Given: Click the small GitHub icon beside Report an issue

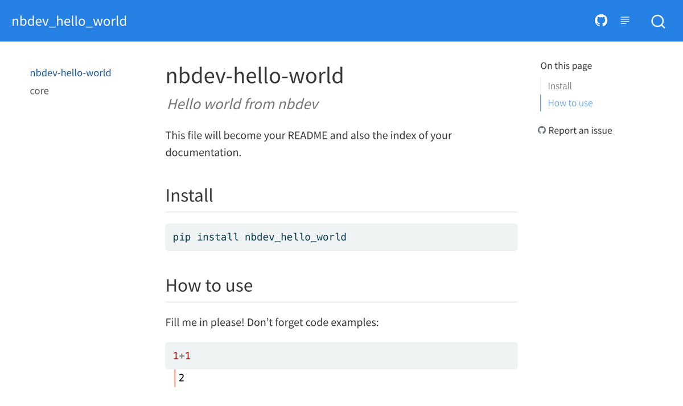Looking at the screenshot, I should click(x=542, y=130).
